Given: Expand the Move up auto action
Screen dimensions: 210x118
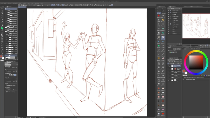Looking at the screenshot, I should pyautogui.click(x=172, y=26).
